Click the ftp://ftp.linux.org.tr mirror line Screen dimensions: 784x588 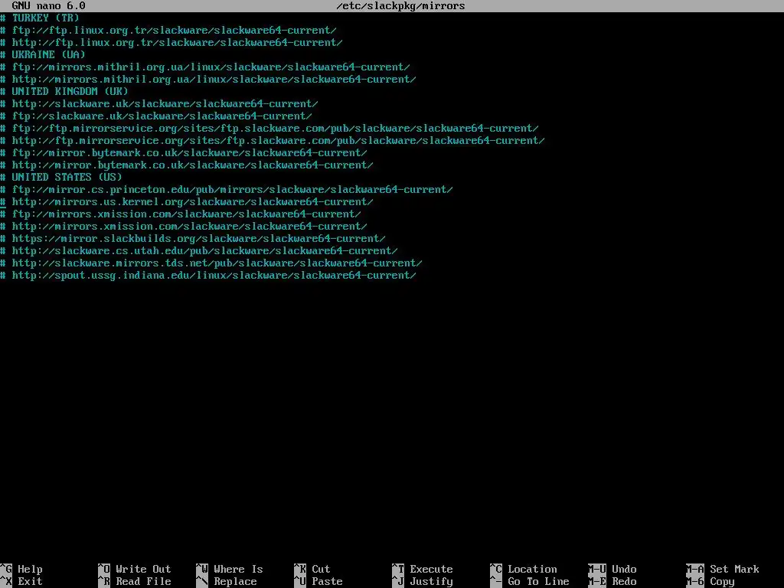point(168,30)
